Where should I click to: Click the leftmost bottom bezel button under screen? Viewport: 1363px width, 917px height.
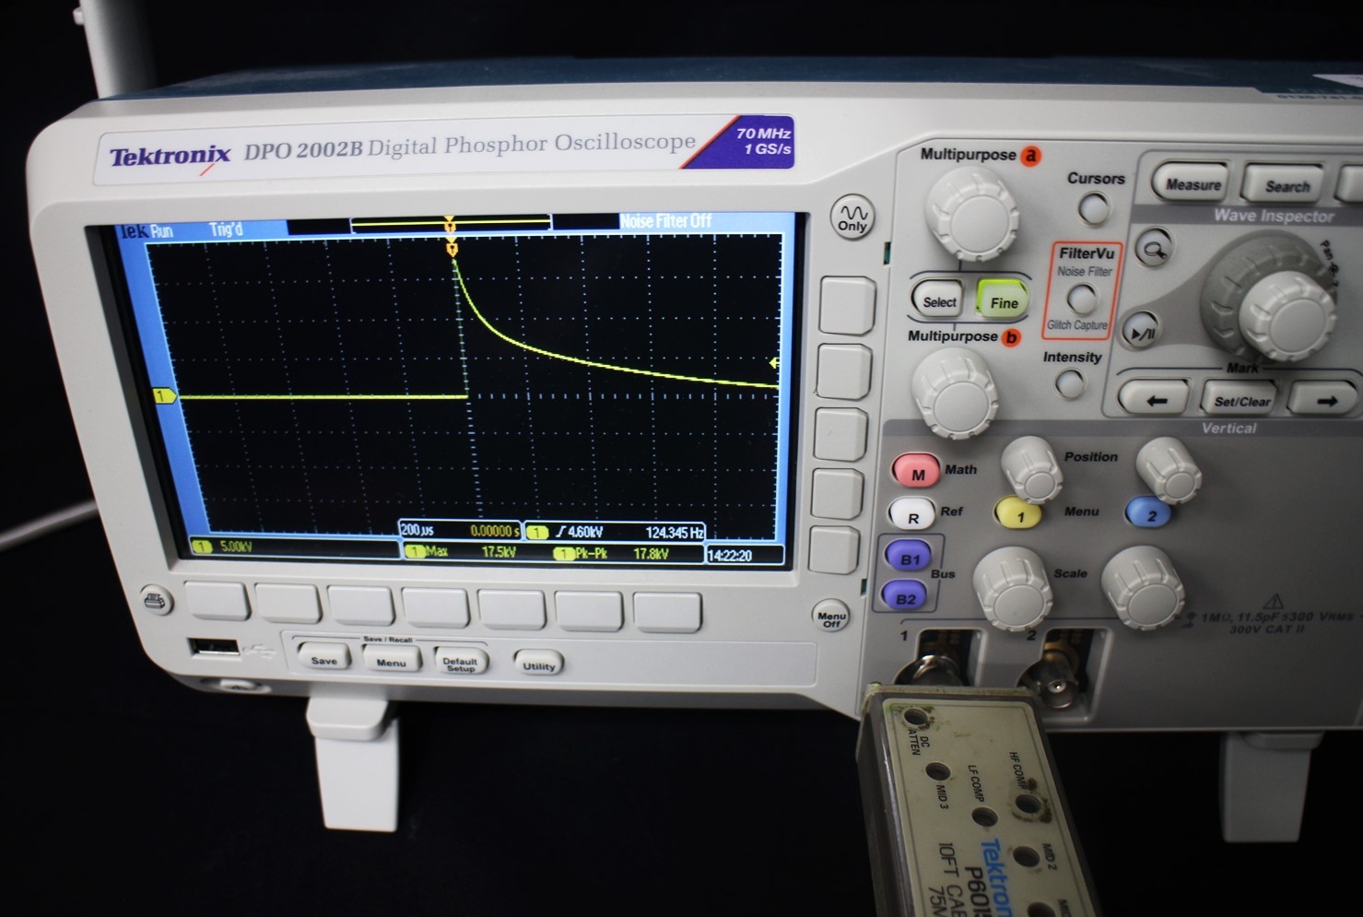click(x=217, y=601)
